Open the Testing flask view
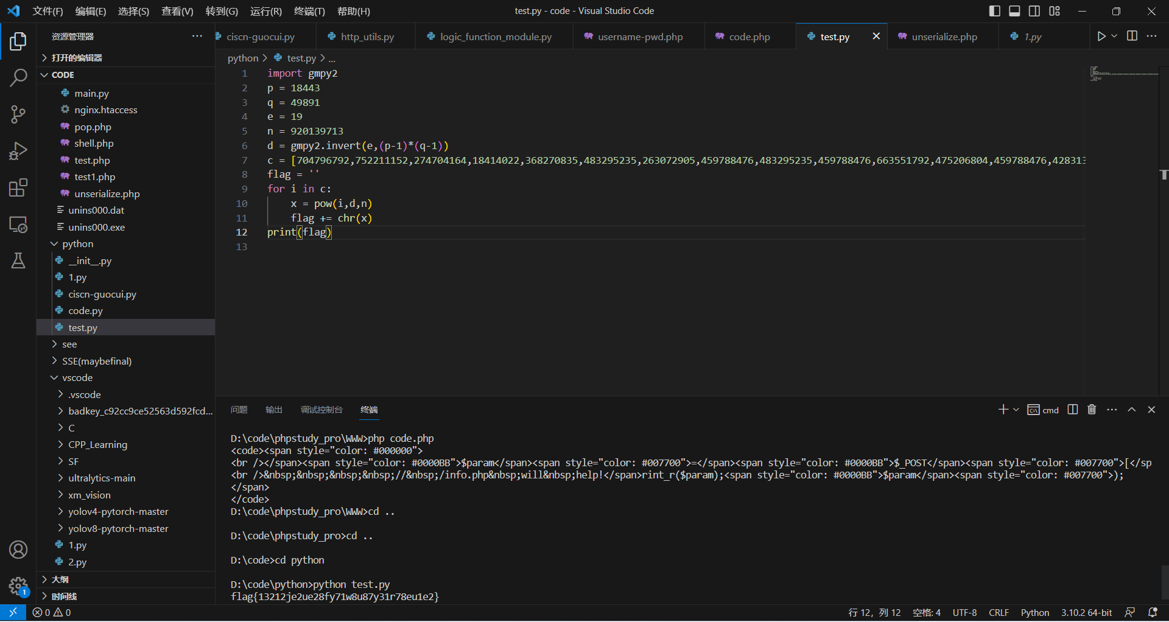The width and height of the screenshot is (1169, 622). pyautogui.click(x=18, y=260)
